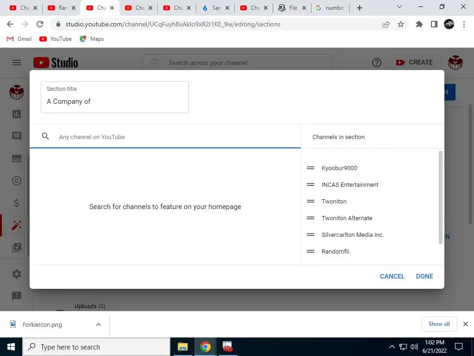This screenshot has height=356, width=474.
Task: Open the Audio library sidebar icon
Action: (17, 248)
